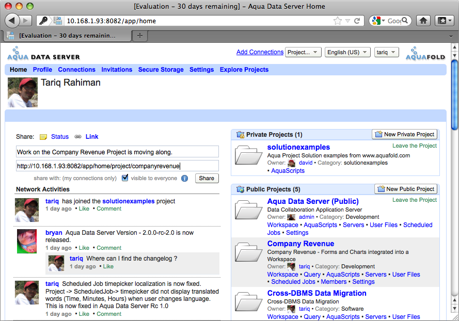
Task: Click Leave the Project for Aqua Data Server (Public)
Action: 415,200
